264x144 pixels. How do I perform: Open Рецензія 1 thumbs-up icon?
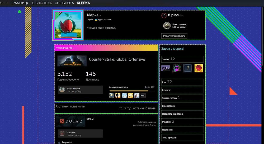coord(59,142)
